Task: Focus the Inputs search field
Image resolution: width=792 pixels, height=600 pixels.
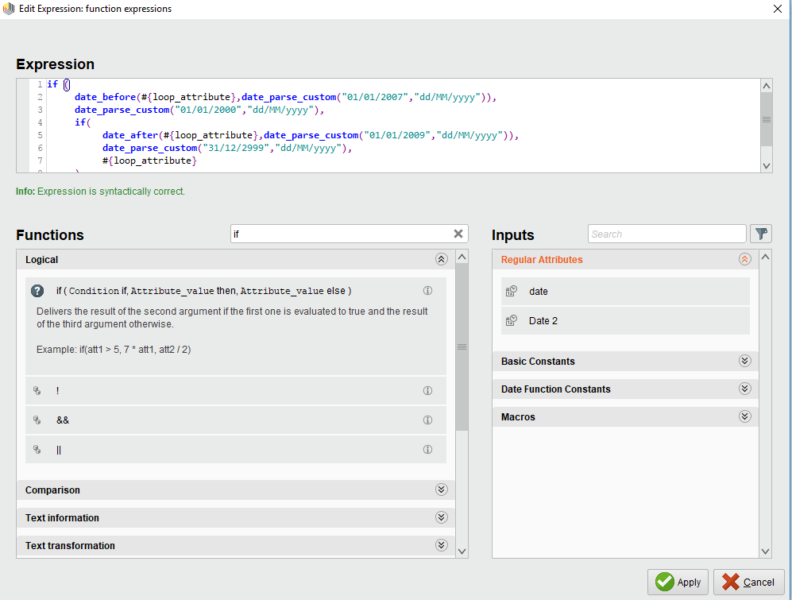Action: (x=666, y=234)
